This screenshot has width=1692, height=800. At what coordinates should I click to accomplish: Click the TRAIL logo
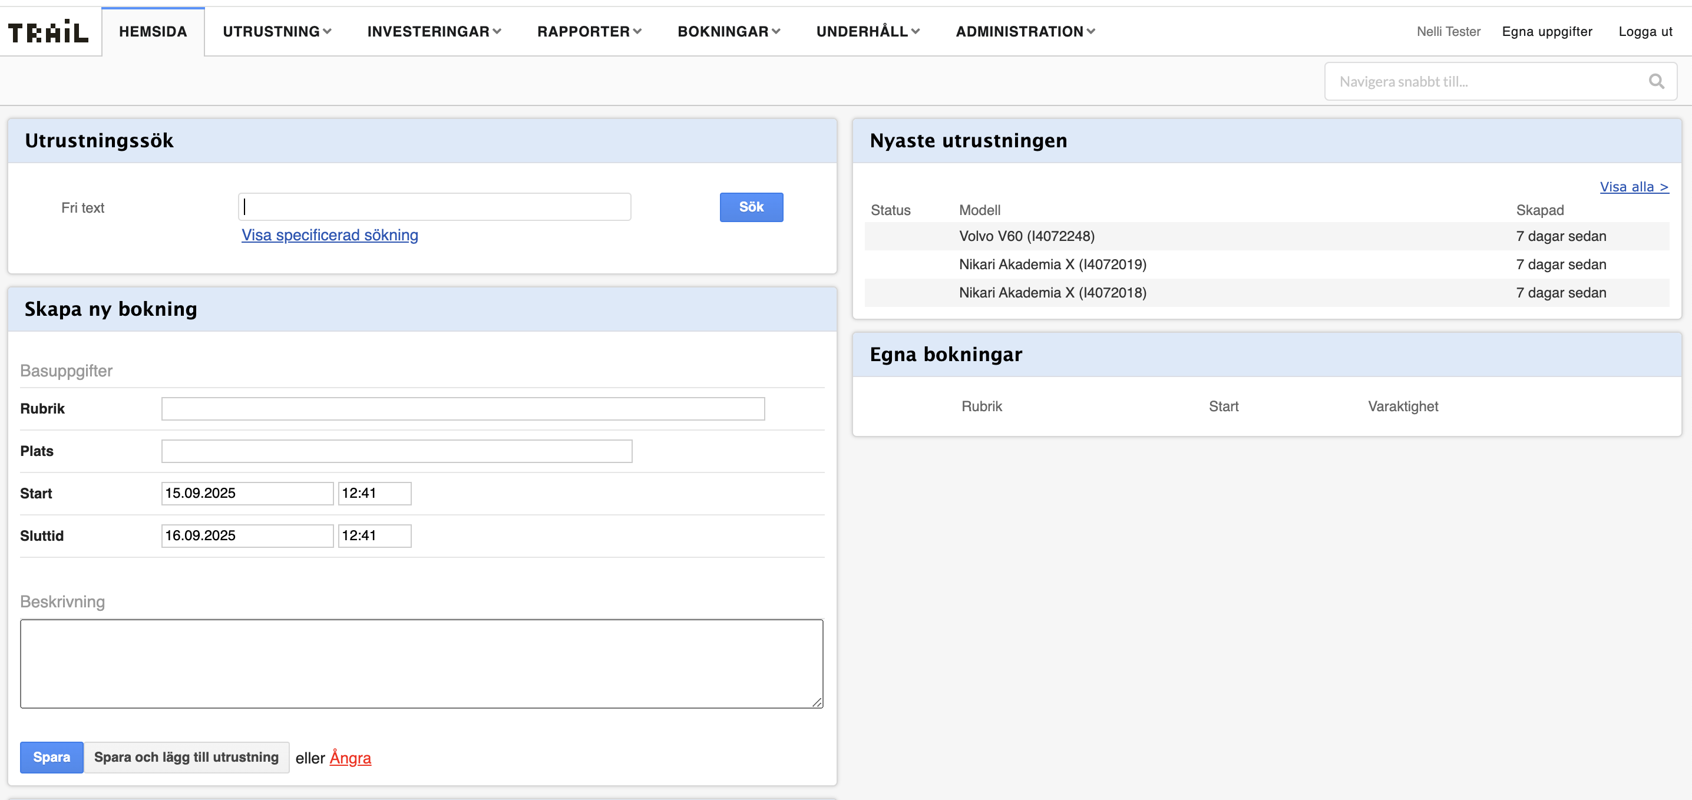pyautogui.click(x=48, y=32)
